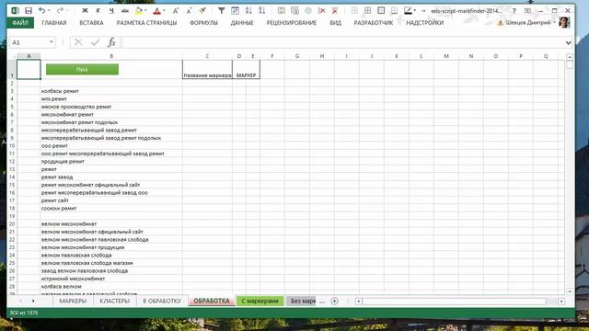Click the Name Box showing A1
This screenshot has height=331, width=589.
pos(29,42)
